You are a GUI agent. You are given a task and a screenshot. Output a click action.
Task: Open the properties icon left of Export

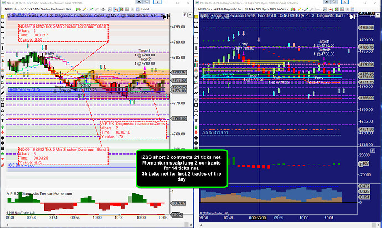137,9
